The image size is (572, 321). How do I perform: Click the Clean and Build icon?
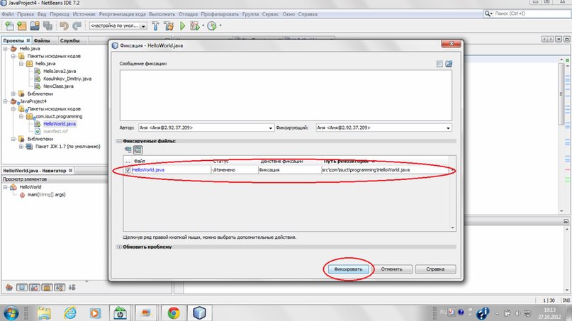[x=169, y=26]
